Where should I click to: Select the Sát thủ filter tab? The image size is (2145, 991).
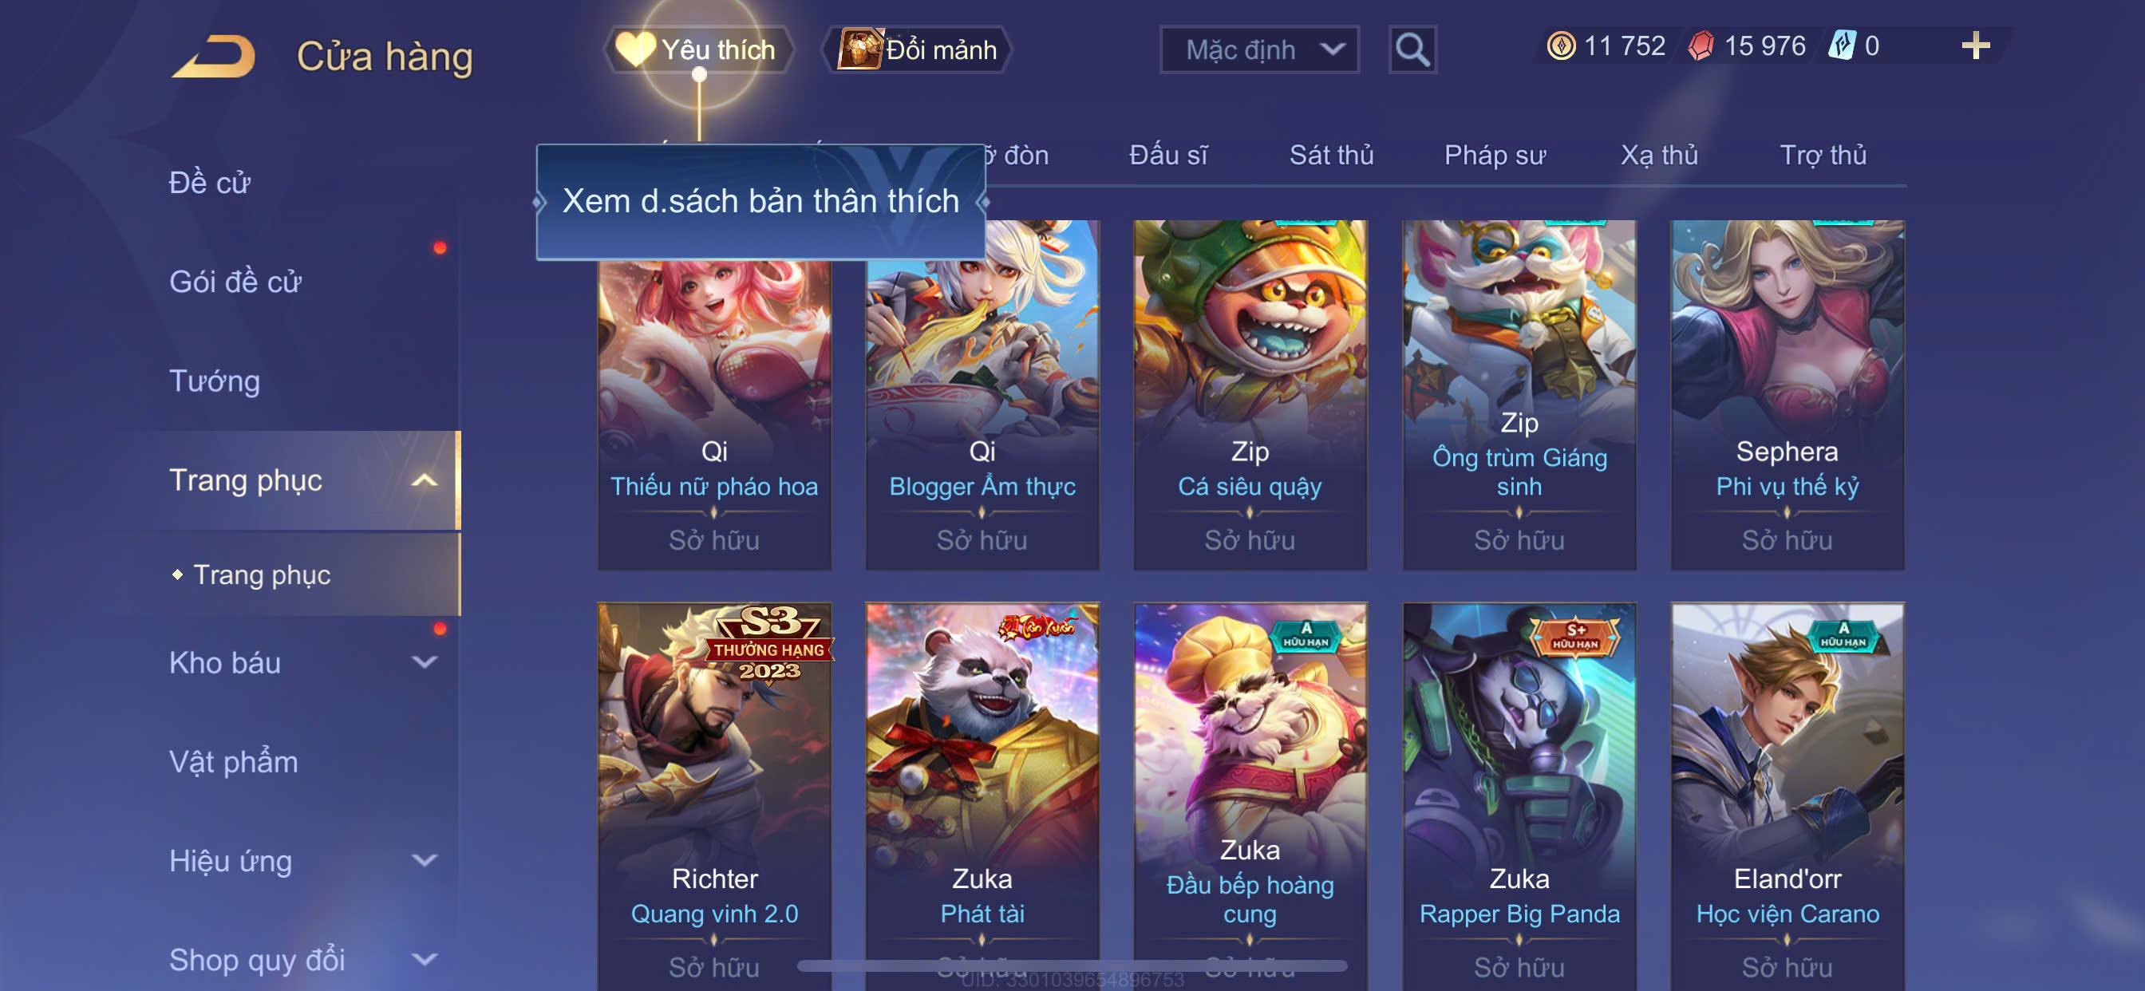tap(1330, 155)
